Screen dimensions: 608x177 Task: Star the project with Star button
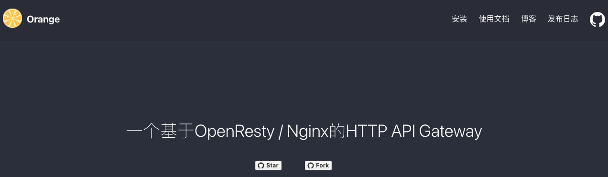click(268, 166)
